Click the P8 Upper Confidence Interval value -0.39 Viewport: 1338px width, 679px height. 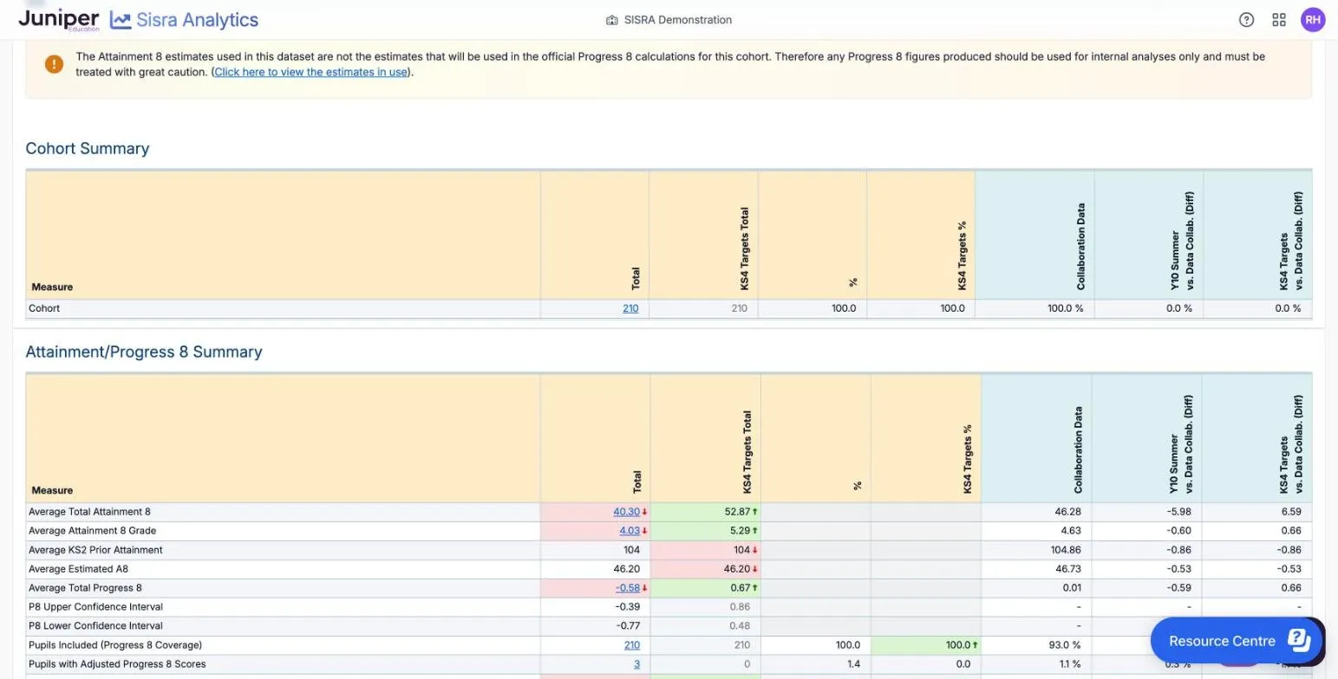628,607
